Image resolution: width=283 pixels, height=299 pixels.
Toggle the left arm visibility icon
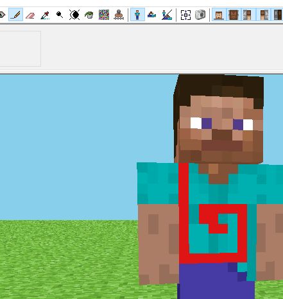coord(248,15)
